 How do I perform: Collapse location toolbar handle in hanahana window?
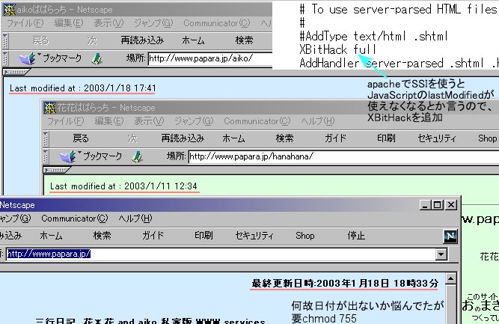point(45,156)
